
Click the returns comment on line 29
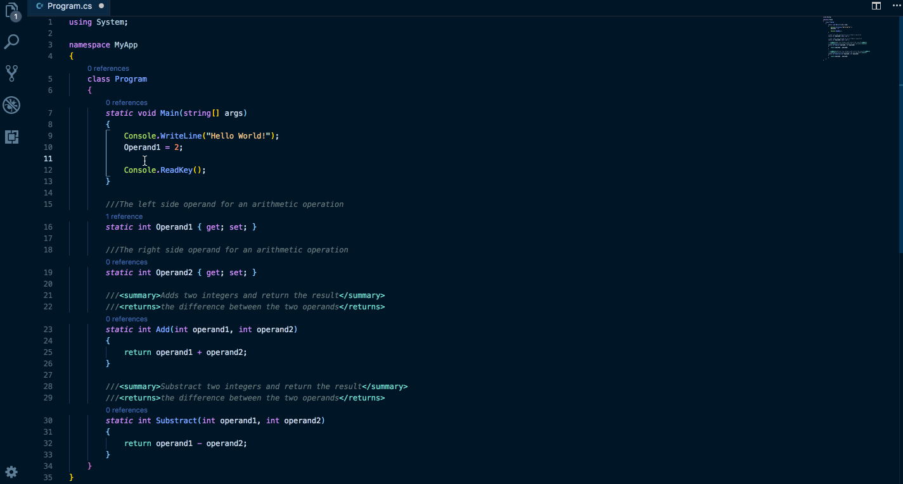tap(245, 398)
